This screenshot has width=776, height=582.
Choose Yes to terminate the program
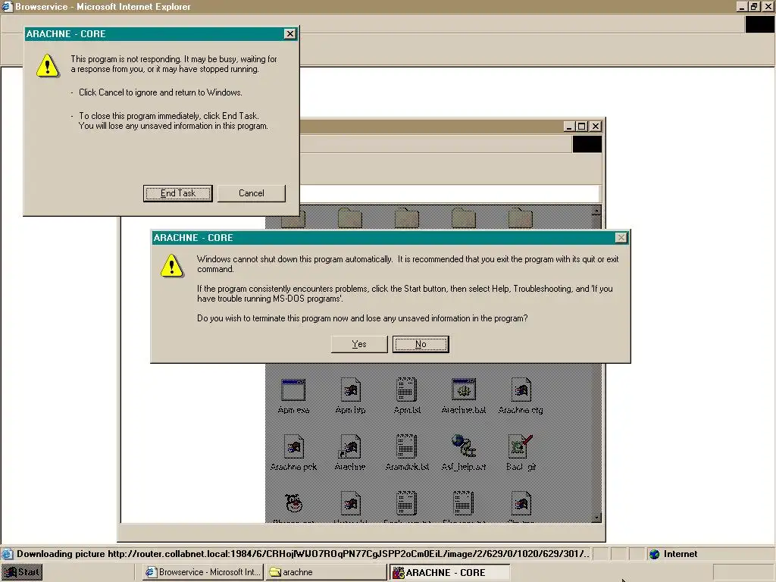[359, 344]
